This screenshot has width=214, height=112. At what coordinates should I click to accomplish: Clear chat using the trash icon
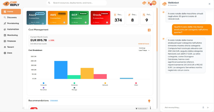[203, 107]
